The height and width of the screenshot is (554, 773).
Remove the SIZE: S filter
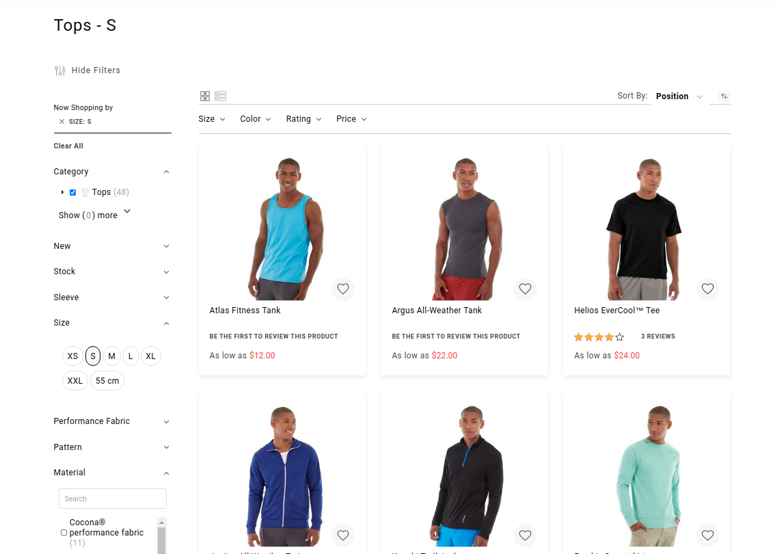[x=62, y=121]
